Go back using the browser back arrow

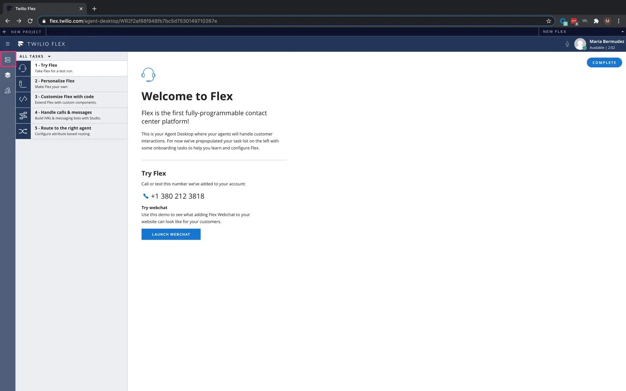point(7,21)
